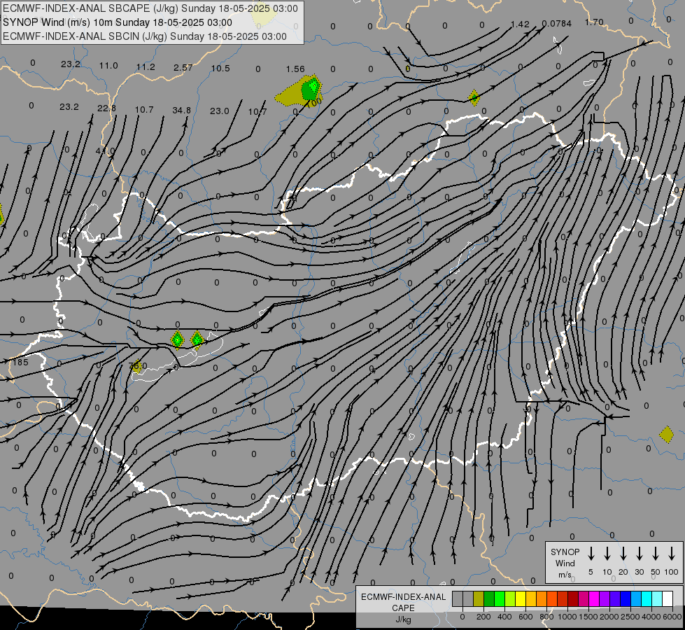Click the 'ECMWF-INDEX-ANAL CAPE J/kg' legend label
This screenshot has width=685, height=630.
[403, 608]
